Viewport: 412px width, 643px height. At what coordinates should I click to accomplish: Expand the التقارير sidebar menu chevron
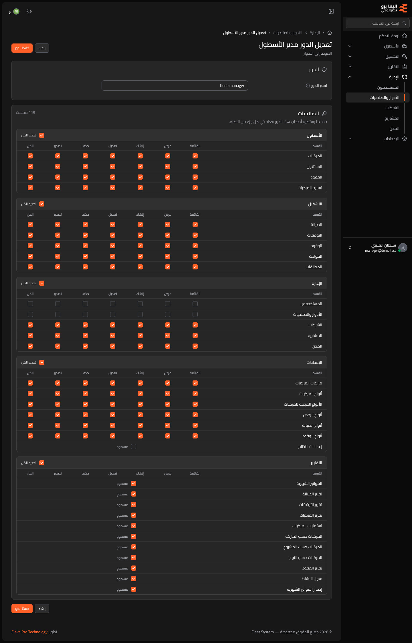350,67
